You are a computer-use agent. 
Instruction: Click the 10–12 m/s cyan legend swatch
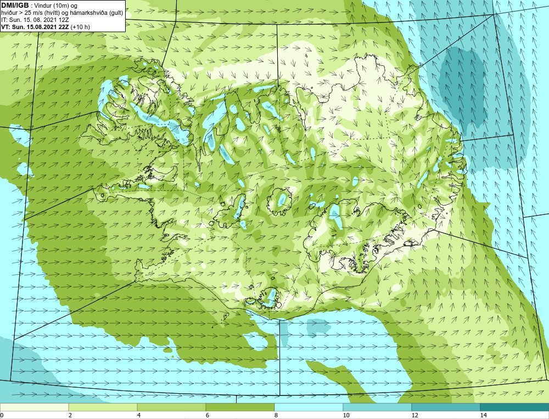click(x=377, y=407)
